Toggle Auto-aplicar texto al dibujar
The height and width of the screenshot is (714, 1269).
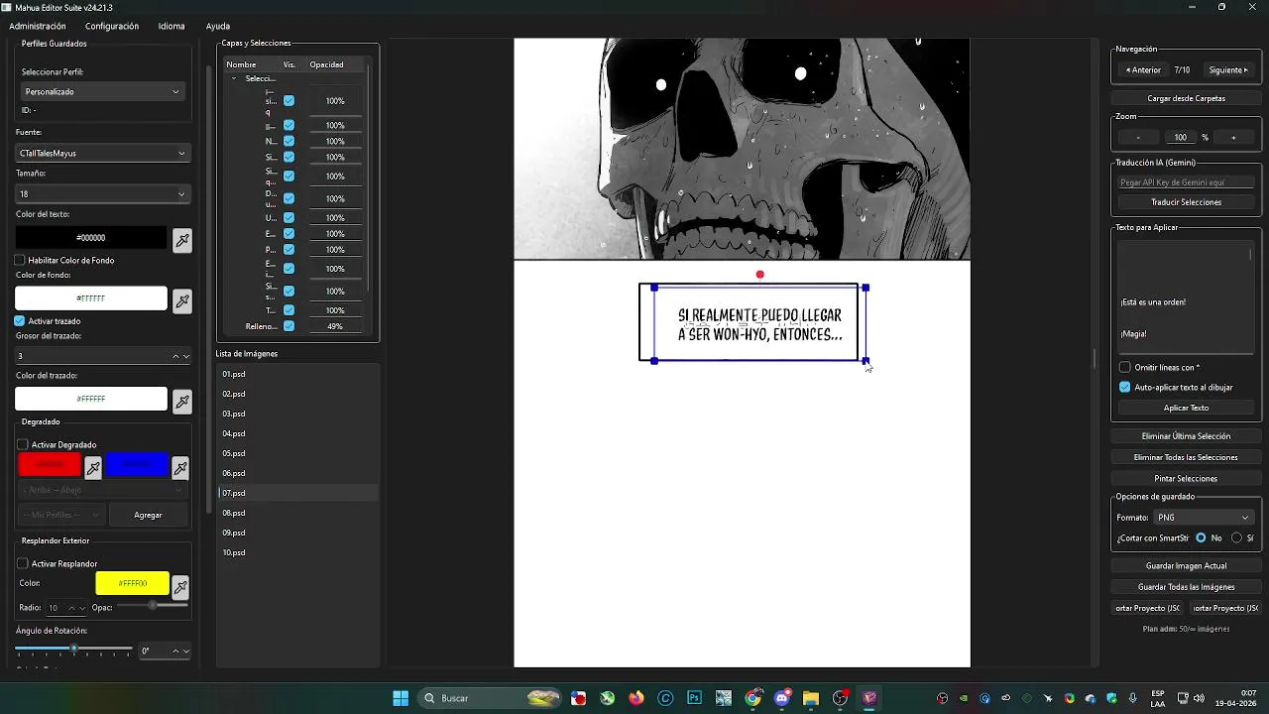1125,387
